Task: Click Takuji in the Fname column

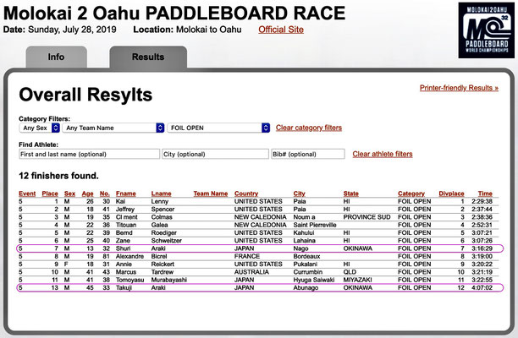Action: (x=124, y=288)
